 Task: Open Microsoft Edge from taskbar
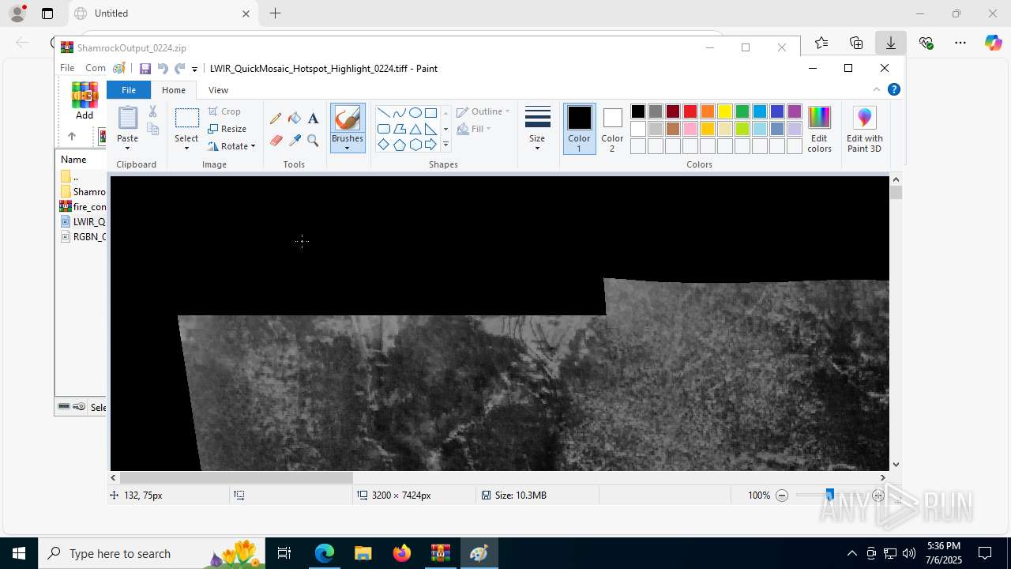pos(325,553)
